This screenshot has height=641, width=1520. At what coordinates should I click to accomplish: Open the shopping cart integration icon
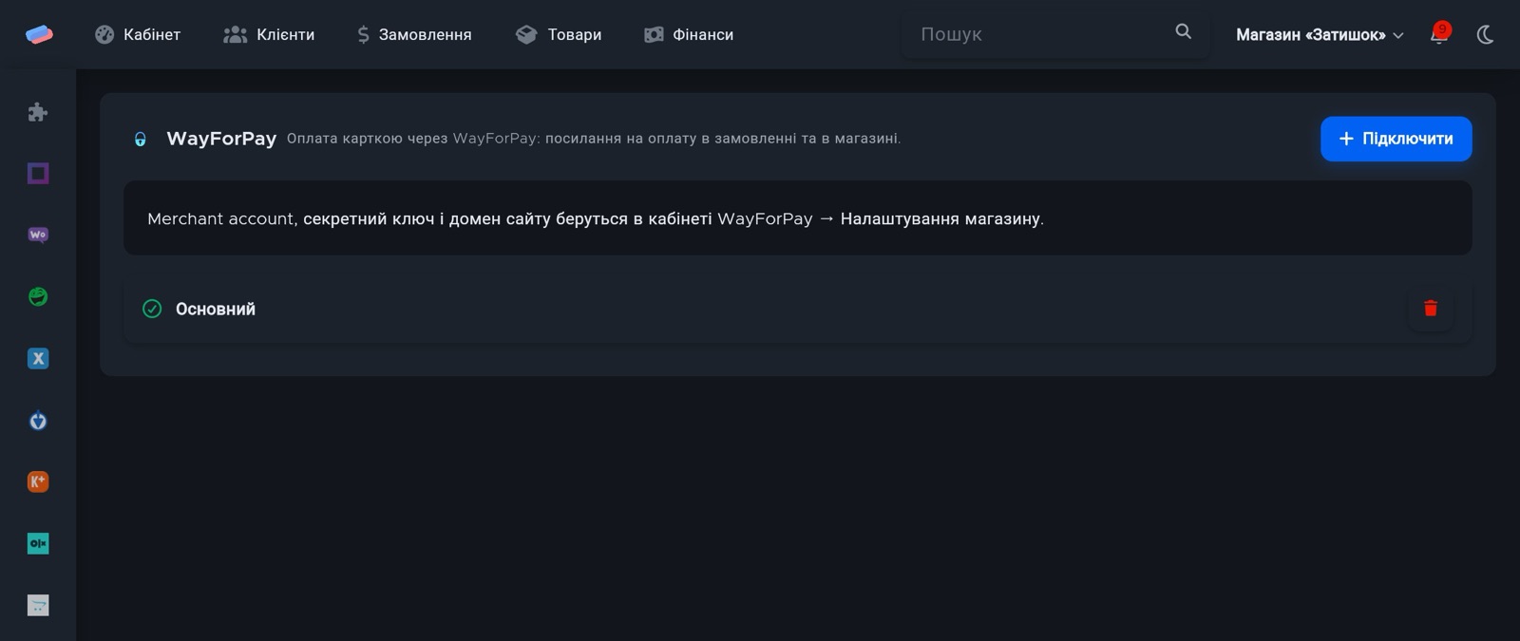(38, 605)
